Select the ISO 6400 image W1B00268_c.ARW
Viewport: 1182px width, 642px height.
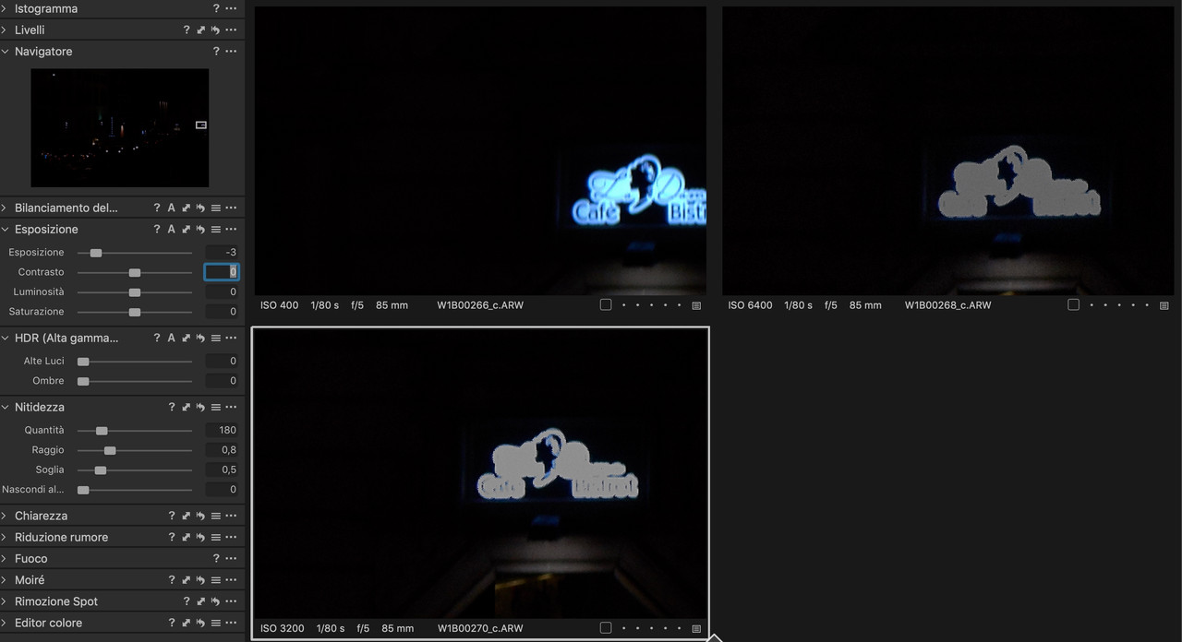[x=947, y=150]
